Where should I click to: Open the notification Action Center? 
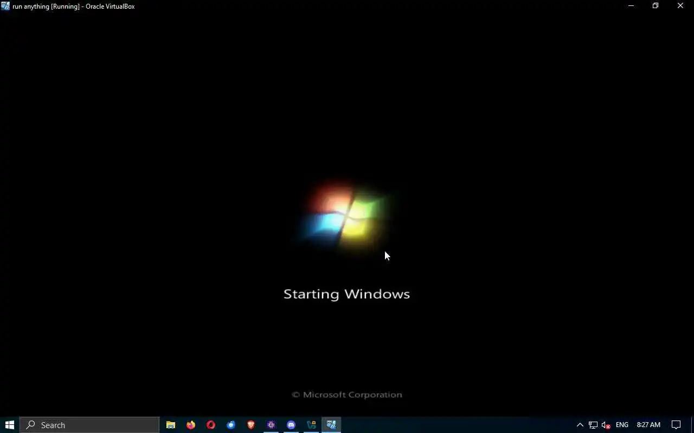click(x=676, y=425)
